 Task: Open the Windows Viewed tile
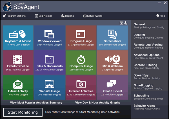50,37
